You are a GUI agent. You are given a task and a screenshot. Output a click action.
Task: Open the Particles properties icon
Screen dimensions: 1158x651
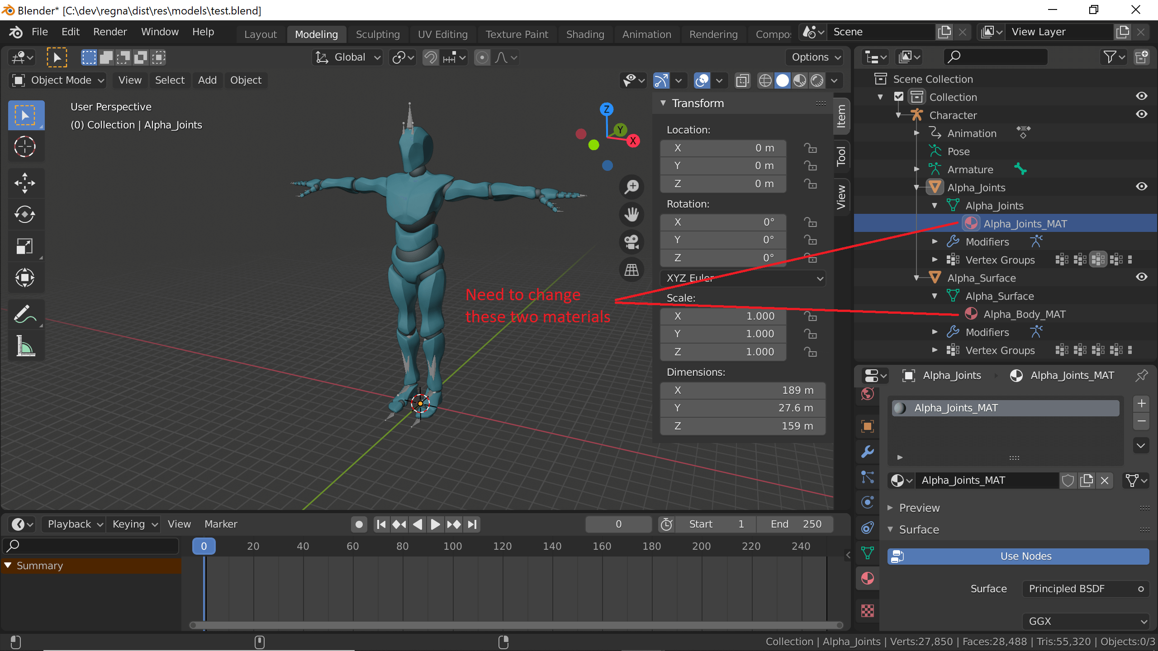pos(867,476)
